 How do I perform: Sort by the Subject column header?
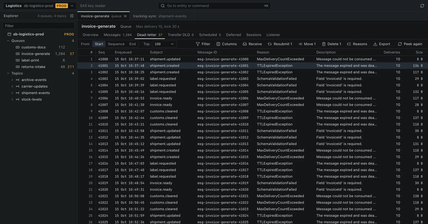[x=156, y=52]
